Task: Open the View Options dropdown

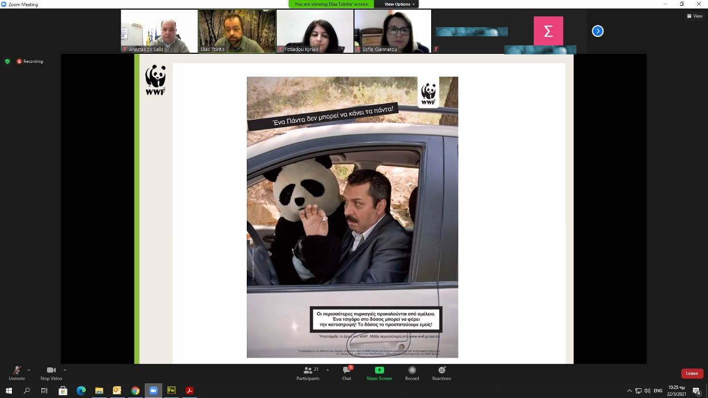Action: (400, 4)
